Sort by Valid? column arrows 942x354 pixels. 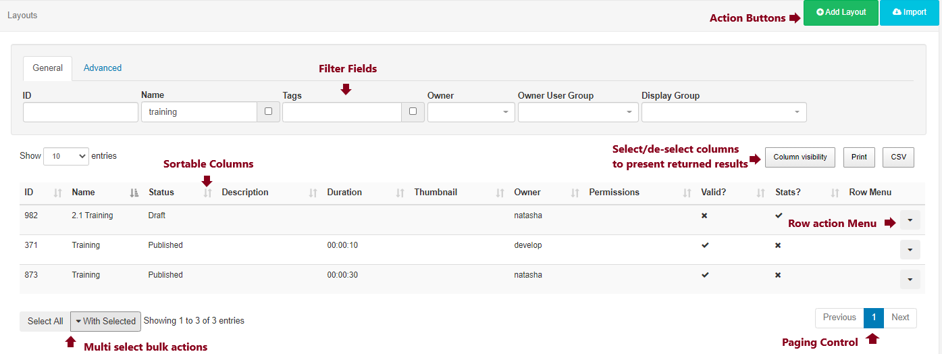[761, 193]
